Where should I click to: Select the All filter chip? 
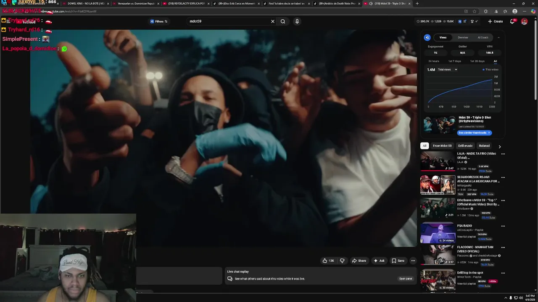(425, 146)
